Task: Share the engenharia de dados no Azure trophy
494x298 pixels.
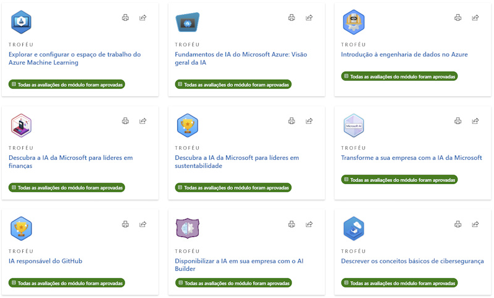Action: (x=475, y=18)
